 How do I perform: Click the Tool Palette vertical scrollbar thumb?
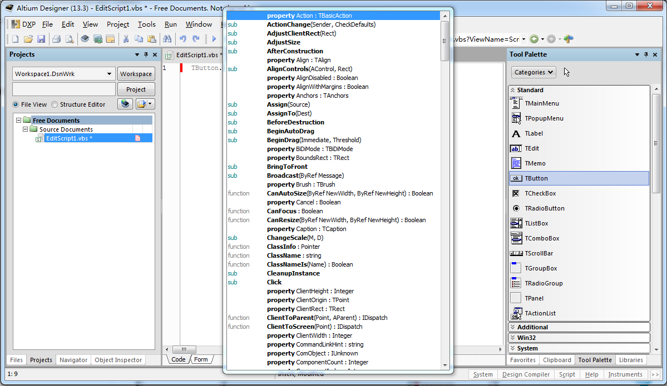click(x=656, y=143)
